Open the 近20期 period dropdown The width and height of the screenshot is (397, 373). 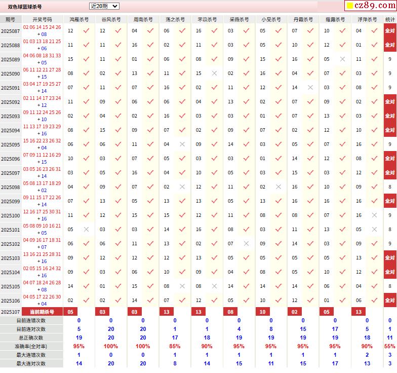[x=104, y=6]
